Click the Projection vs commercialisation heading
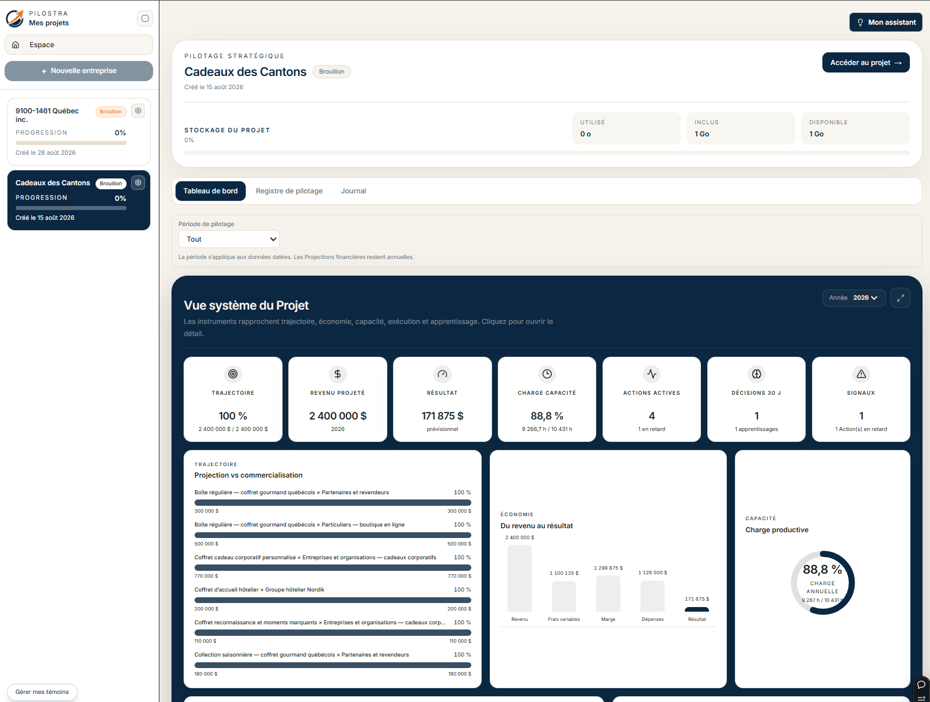Screen dimensions: 930x702 click(x=249, y=475)
